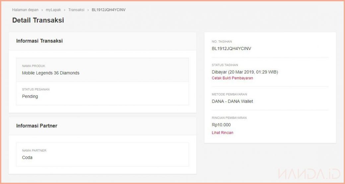The height and width of the screenshot is (184, 345).
Task: Click the Pending order status text
Action: (x=30, y=96)
